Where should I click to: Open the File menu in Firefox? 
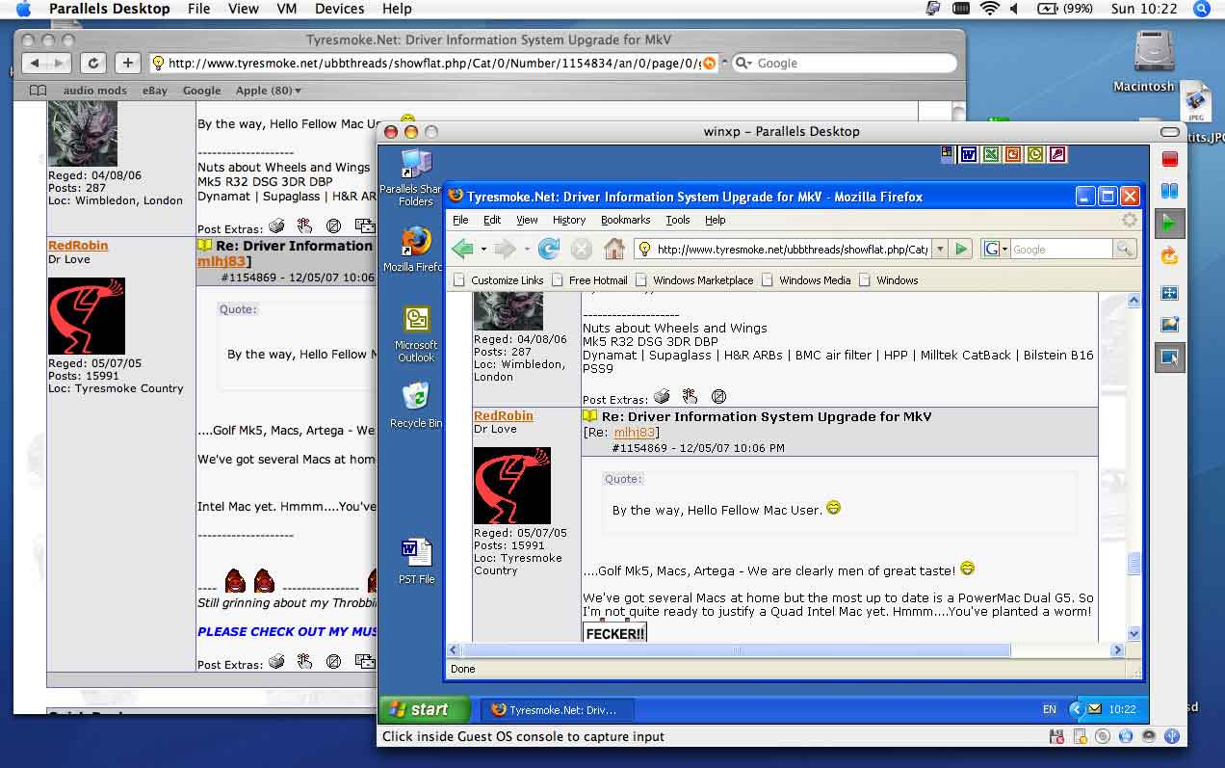pyautogui.click(x=460, y=220)
